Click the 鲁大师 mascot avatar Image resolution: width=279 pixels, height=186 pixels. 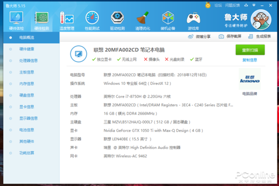(261, 20)
